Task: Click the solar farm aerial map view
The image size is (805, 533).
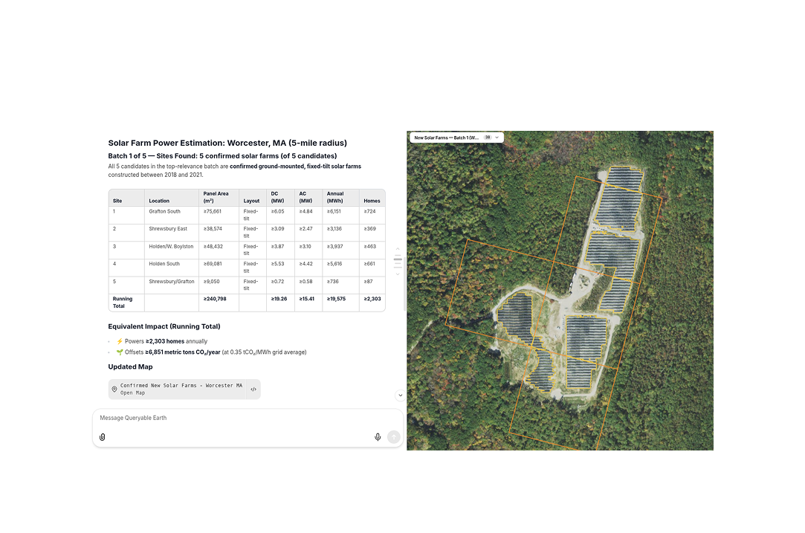Action: pos(560,291)
